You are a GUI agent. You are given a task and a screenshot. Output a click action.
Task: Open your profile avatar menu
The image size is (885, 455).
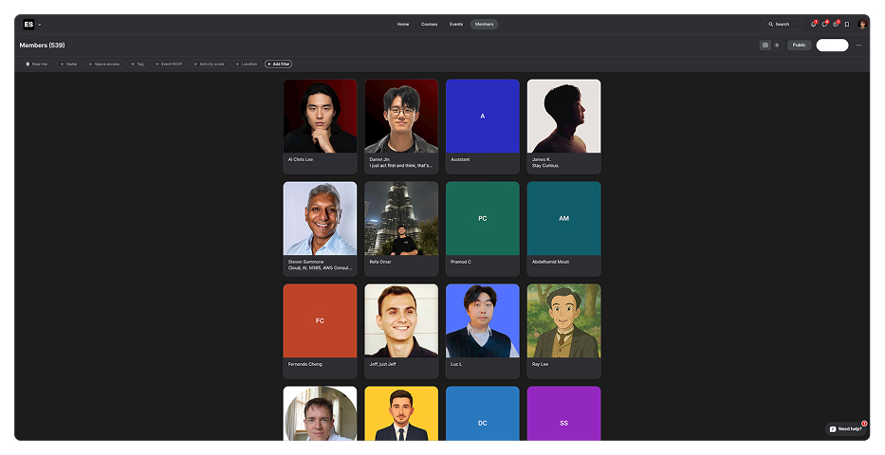pos(862,25)
